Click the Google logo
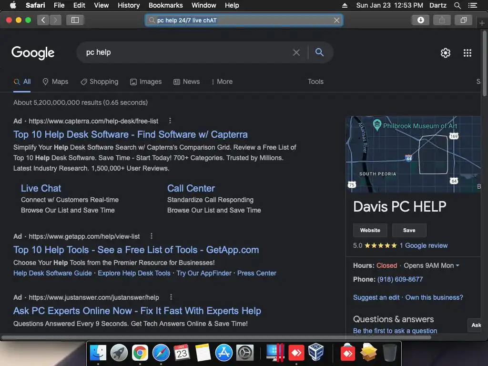The width and height of the screenshot is (488, 366). pyautogui.click(x=33, y=52)
